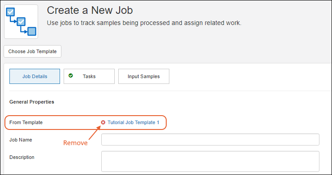The image size is (332, 175).
Task: Click the orange annotation arrow
Action: pyautogui.click(x=94, y=133)
